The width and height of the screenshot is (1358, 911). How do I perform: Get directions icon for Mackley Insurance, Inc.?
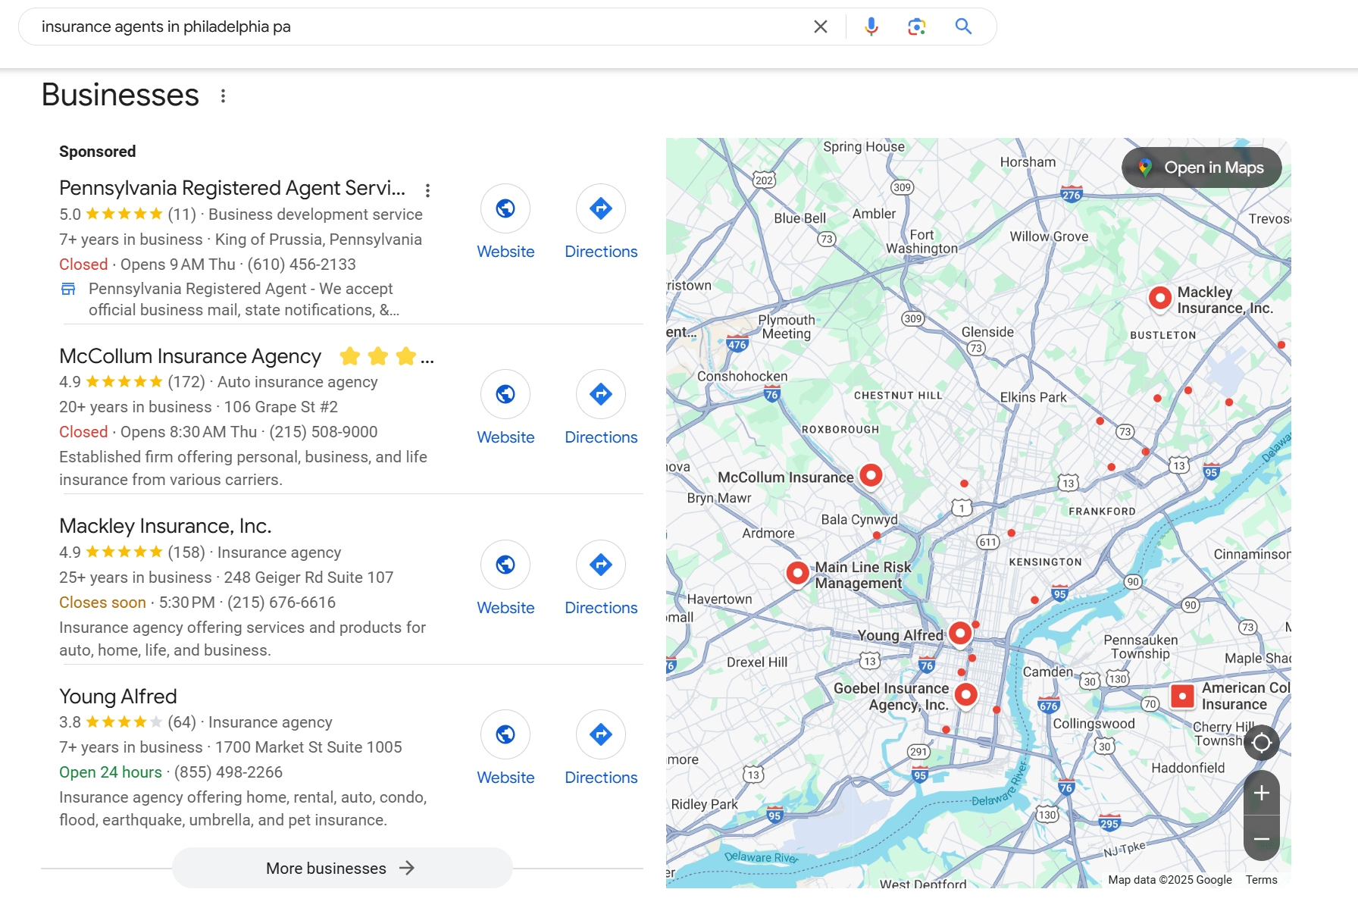pos(601,565)
